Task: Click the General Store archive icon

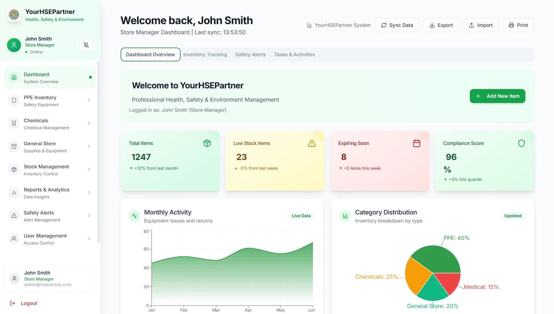Action: (14, 147)
